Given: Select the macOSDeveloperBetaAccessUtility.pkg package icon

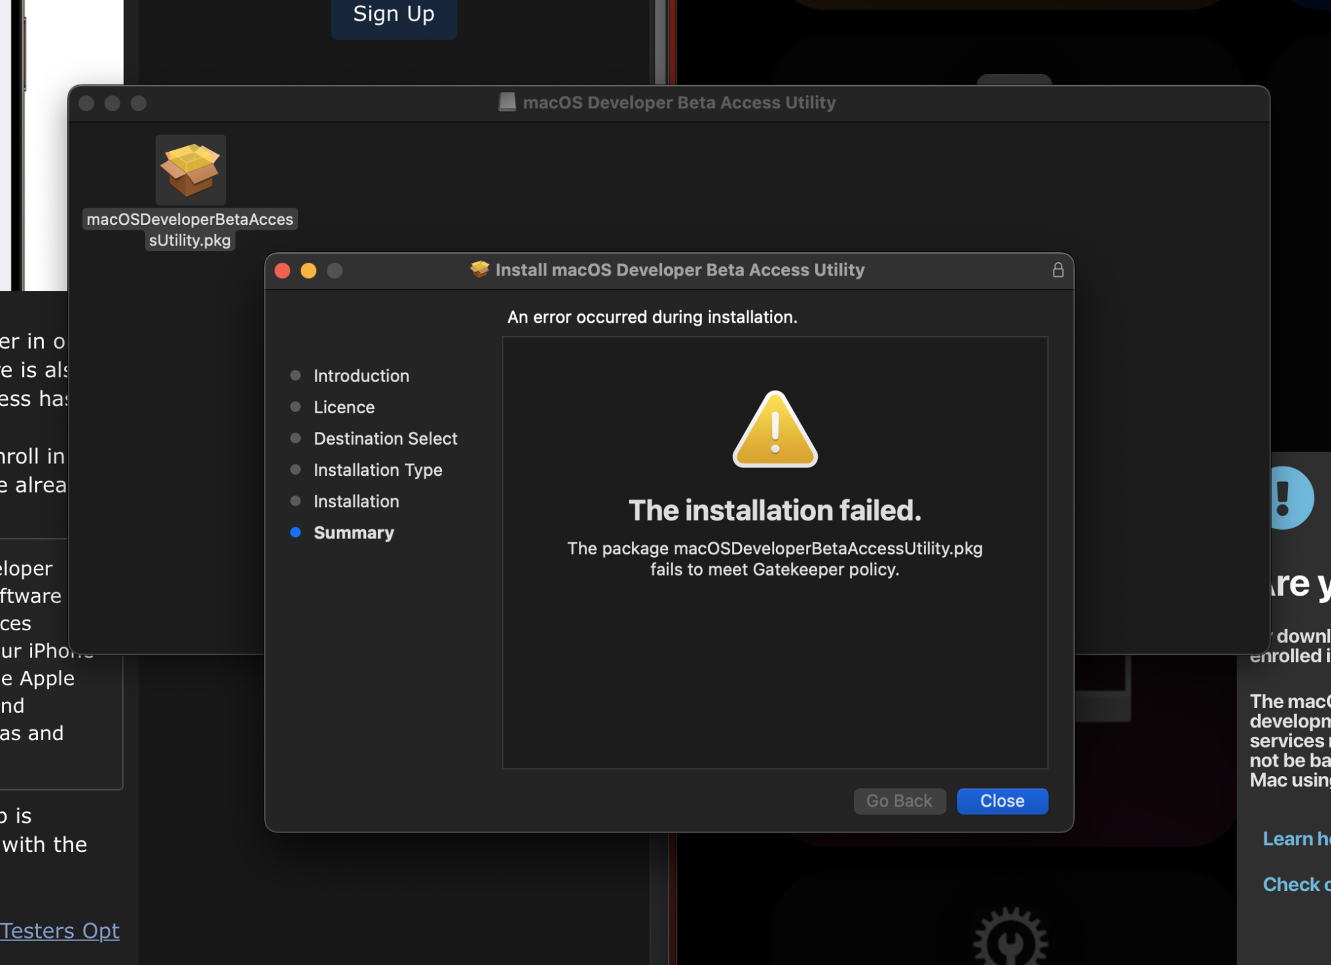Looking at the screenshot, I should (190, 170).
